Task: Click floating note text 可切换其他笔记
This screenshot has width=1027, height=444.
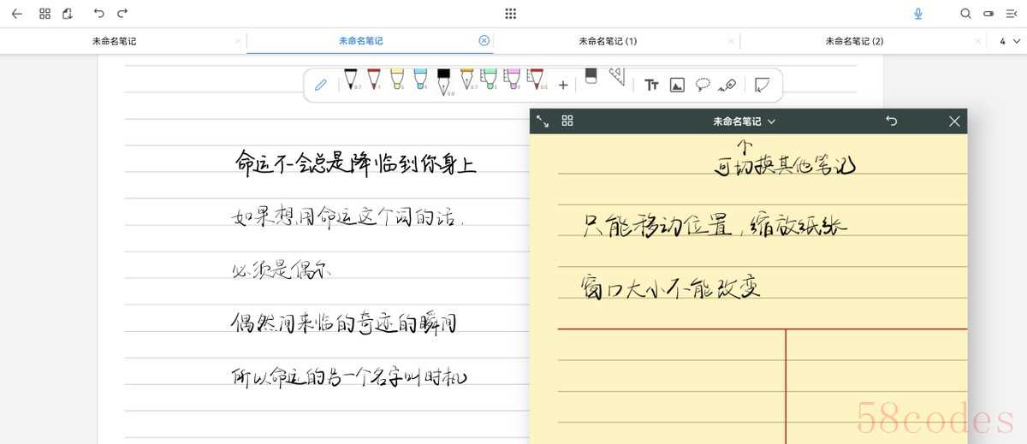Action: 785,164
